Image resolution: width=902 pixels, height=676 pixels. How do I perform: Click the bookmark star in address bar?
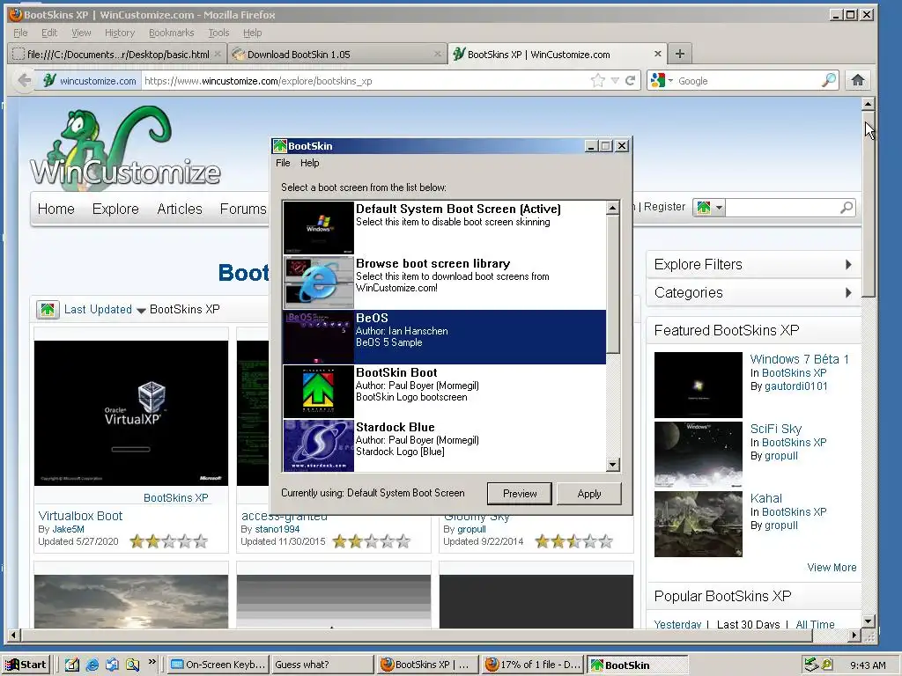pyautogui.click(x=598, y=80)
